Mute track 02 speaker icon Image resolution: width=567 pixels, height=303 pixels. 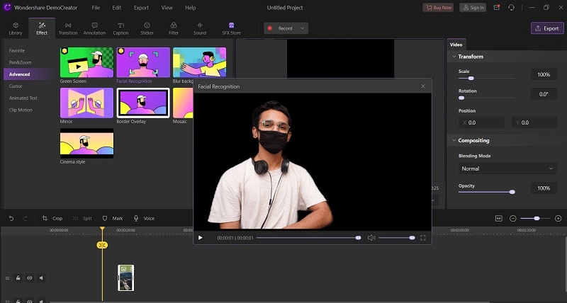(41, 278)
